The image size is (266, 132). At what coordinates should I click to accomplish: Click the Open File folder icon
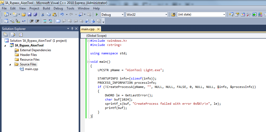tap(24, 14)
